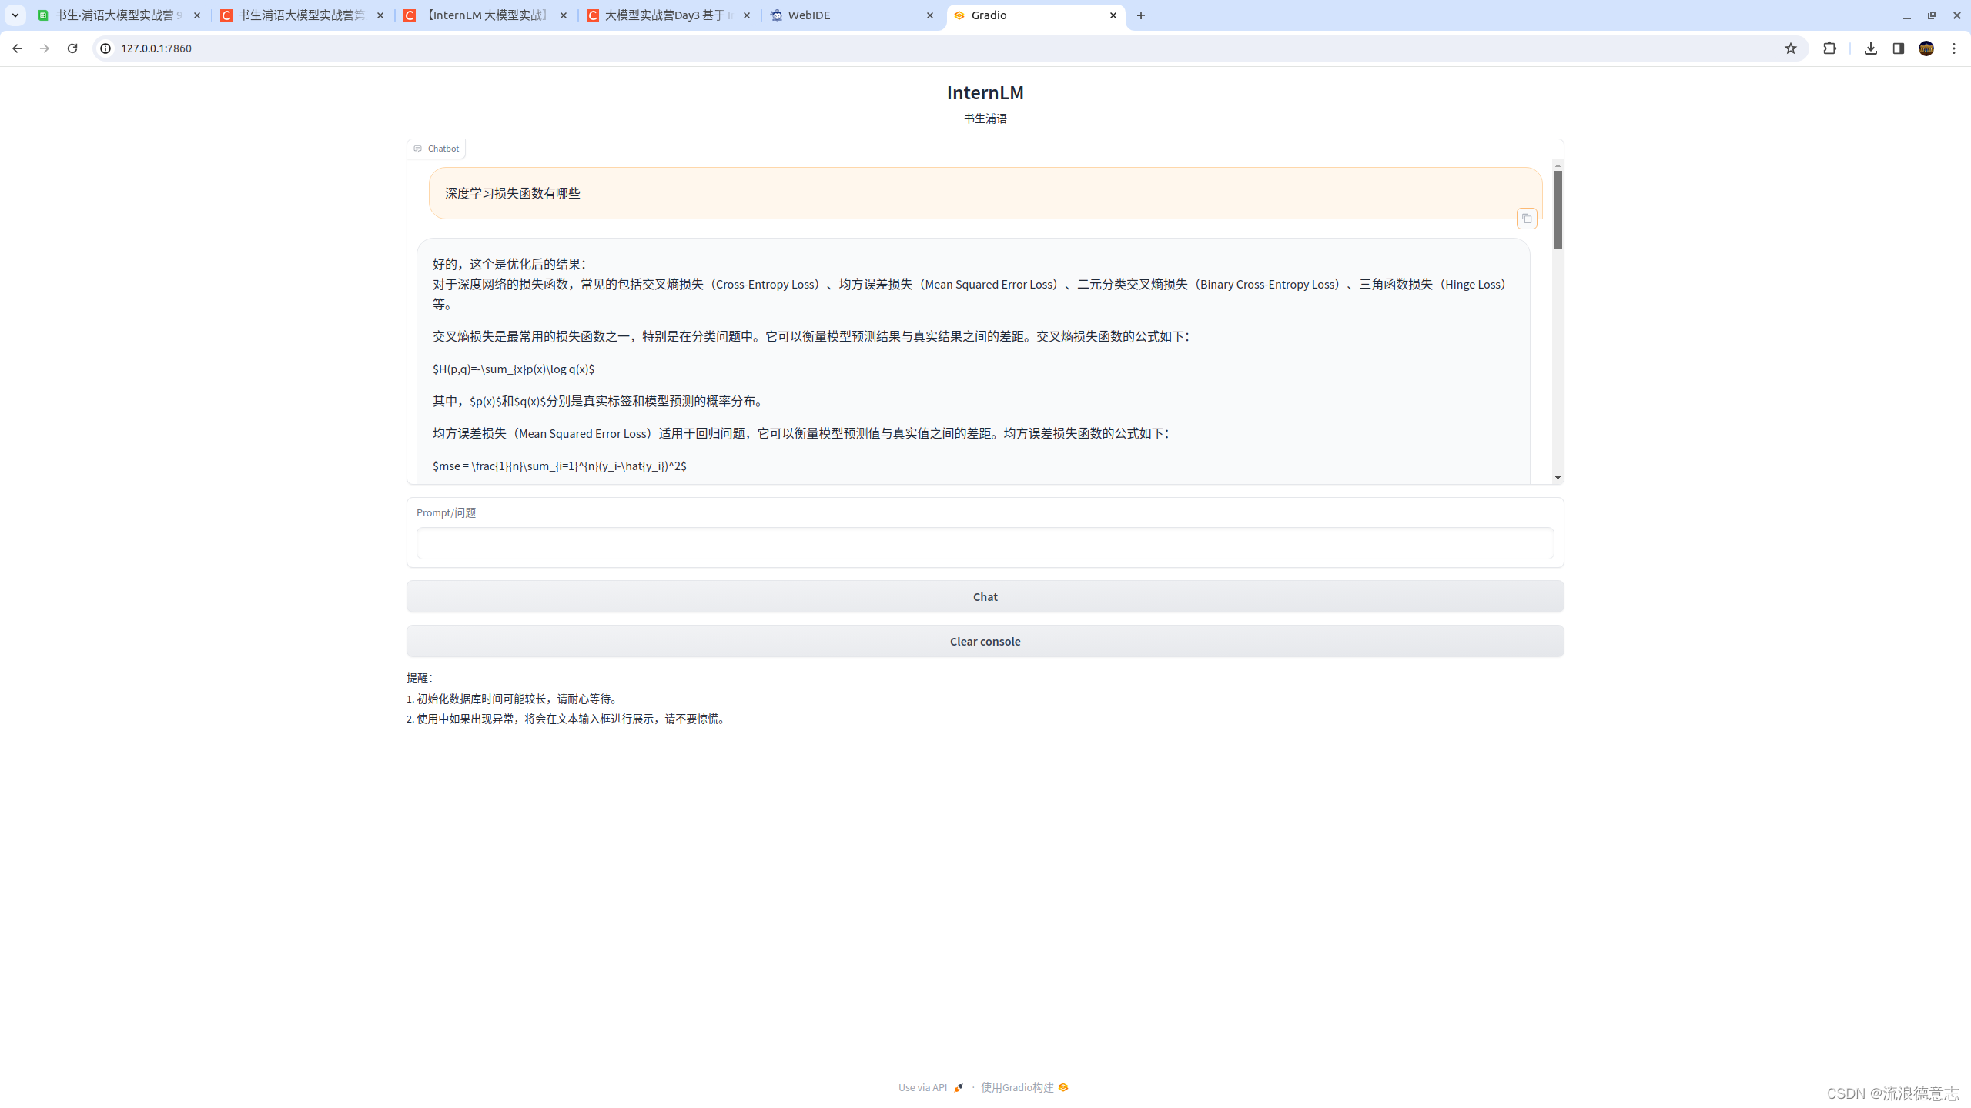View site information icon in address bar
This screenshot has height=1108, width=1971.
(106, 48)
